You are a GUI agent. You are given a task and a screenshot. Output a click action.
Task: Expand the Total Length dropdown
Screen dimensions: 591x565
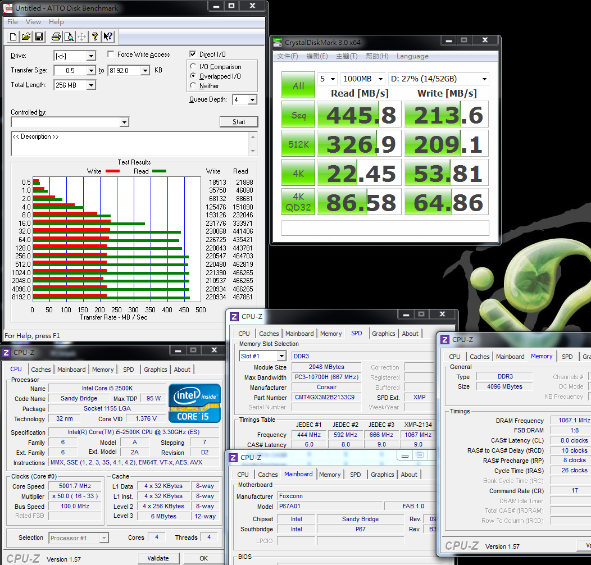pyautogui.click(x=90, y=85)
